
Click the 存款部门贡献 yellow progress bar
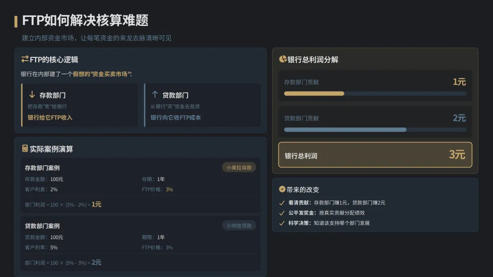314,93
